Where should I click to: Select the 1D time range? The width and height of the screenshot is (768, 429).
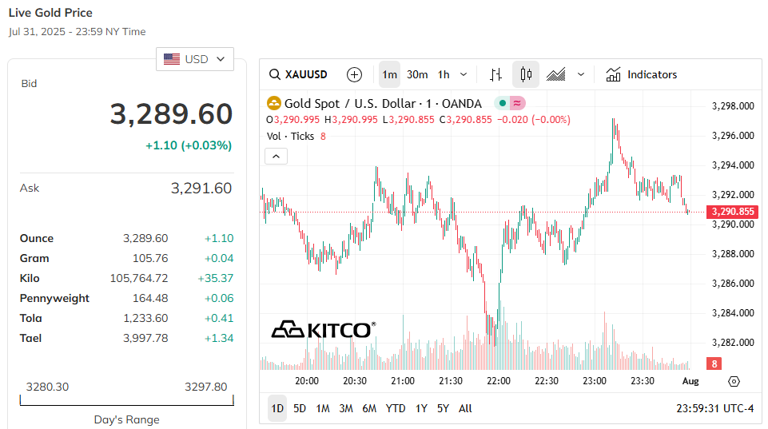pos(277,408)
